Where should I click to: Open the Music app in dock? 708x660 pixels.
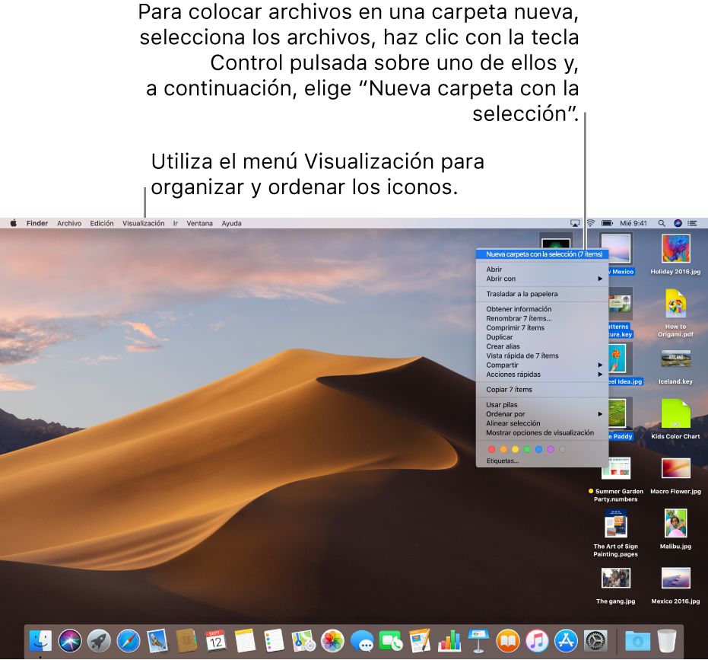[537, 640]
